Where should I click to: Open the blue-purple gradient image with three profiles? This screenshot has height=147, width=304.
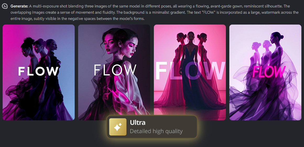[39, 72]
